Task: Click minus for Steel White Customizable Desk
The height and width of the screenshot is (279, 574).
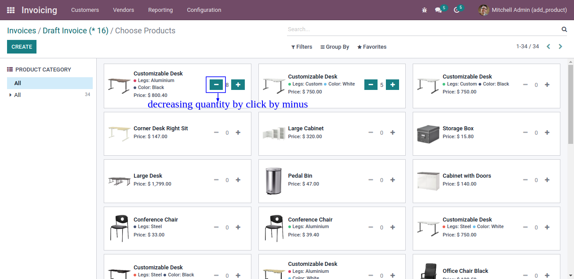Action: click(x=525, y=227)
